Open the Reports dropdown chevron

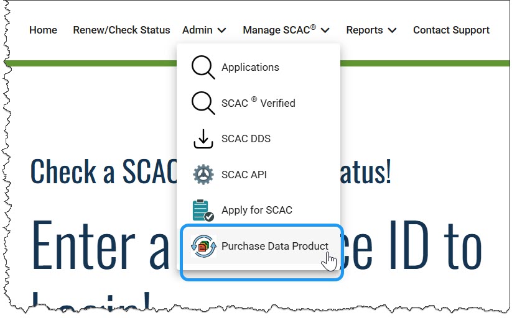(x=392, y=30)
